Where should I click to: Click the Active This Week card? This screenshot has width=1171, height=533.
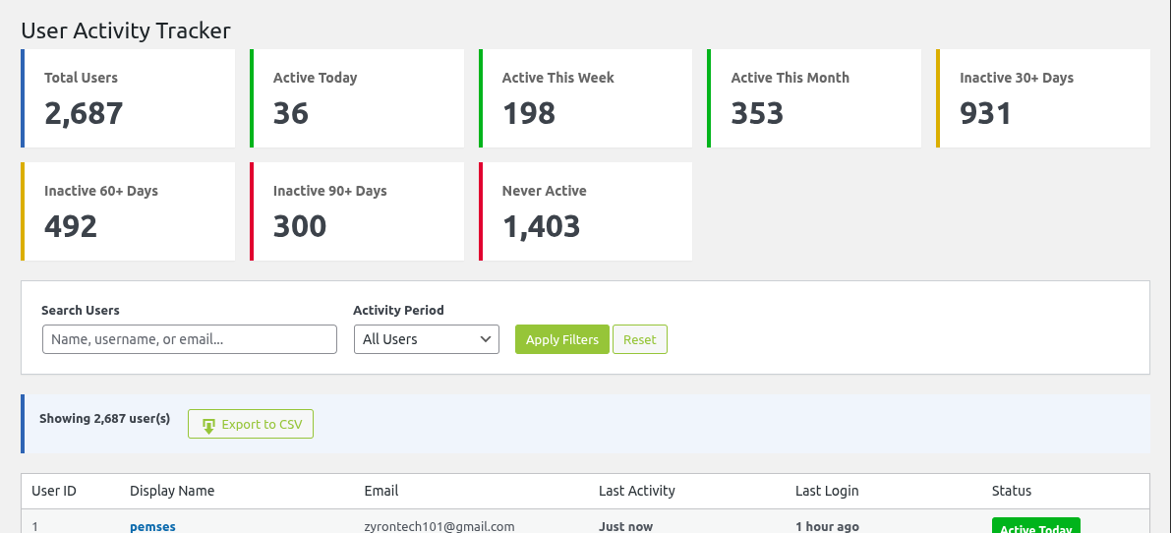coord(586,98)
